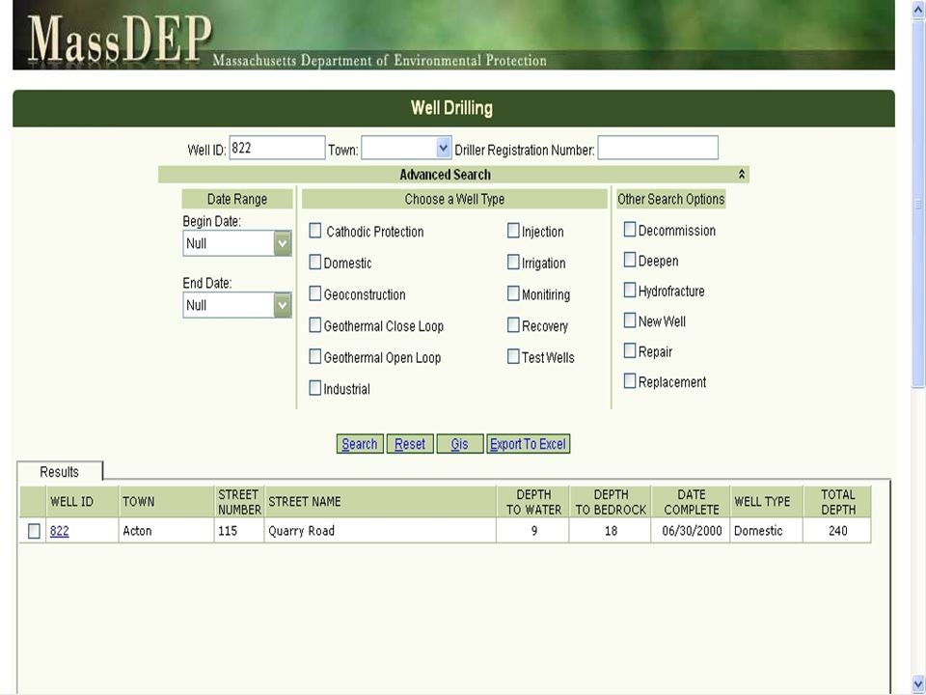Enable the Hydrofracture search option
Viewport: 926px width, 695px height.
point(630,291)
